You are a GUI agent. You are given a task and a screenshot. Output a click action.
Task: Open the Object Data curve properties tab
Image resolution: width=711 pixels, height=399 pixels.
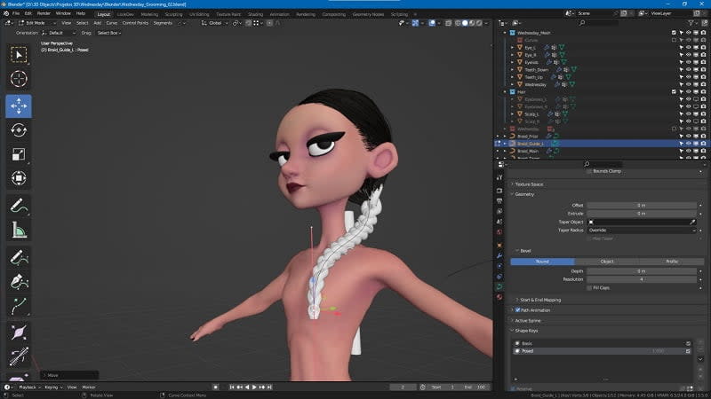499,286
